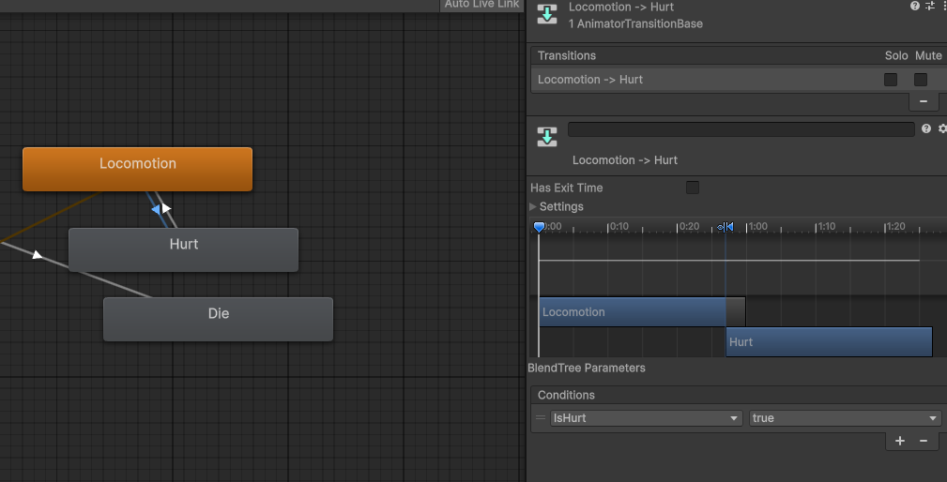947x482 pixels.
Task: Click the transition icon beside the name field
Action: [546, 136]
